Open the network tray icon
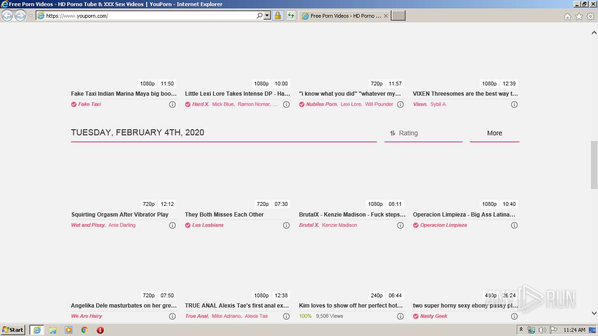Screen dimensions: 598x336 (531, 330)
